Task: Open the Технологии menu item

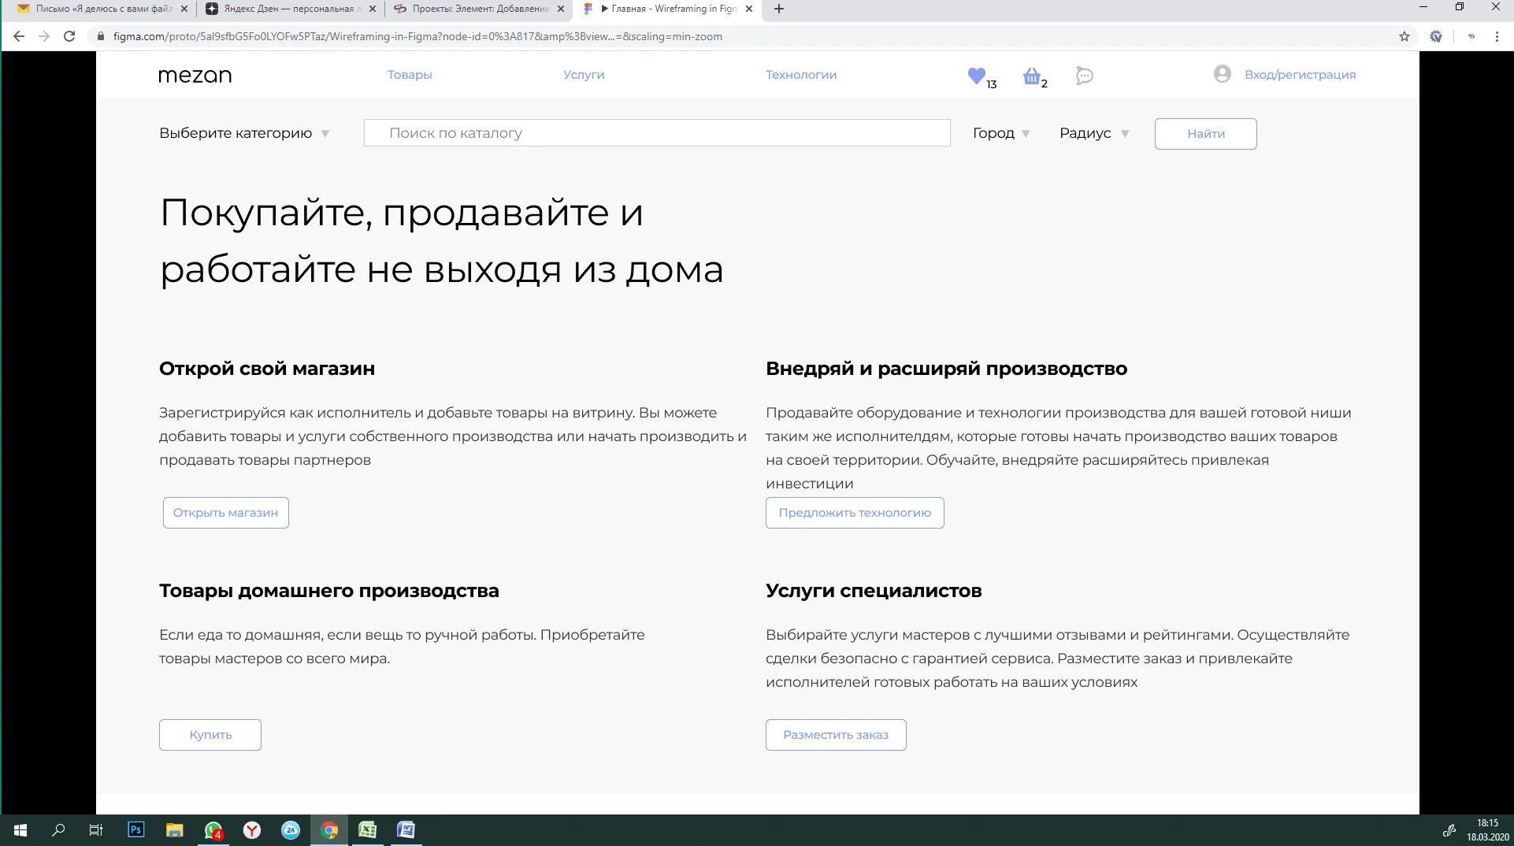Action: click(801, 75)
